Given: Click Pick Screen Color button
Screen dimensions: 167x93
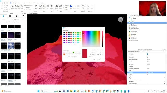Looking at the screenshot, I should click(x=72, y=45).
